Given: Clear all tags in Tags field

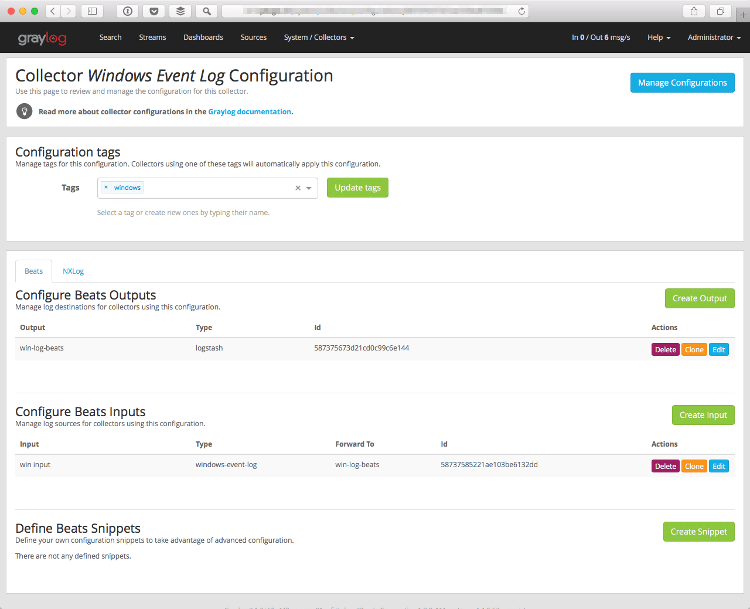Looking at the screenshot, I should tap(298, 188).
